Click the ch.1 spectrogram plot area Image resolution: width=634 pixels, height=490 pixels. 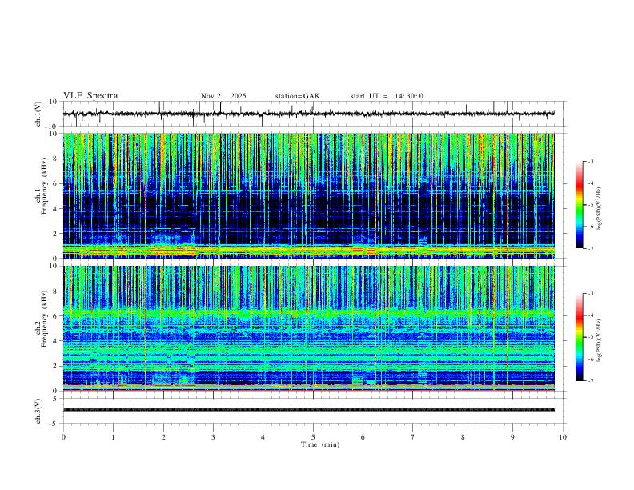[309, 195]
